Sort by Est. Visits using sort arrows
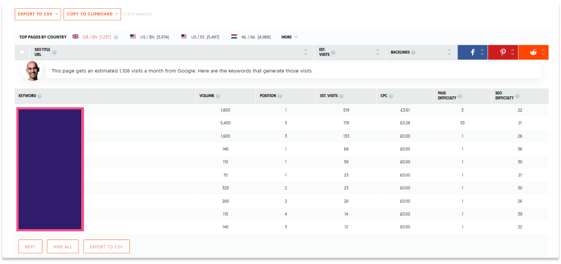The width and height of the screenshot is (561, 264). tap(378, 52)
